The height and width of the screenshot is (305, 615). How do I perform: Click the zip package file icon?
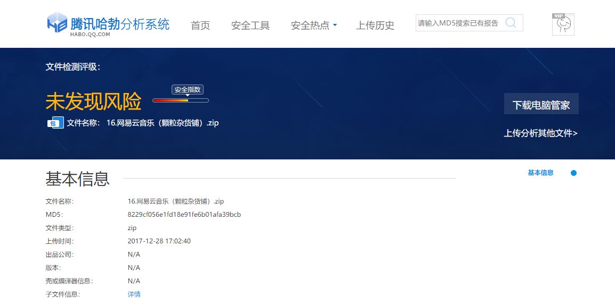coord(56,123)
